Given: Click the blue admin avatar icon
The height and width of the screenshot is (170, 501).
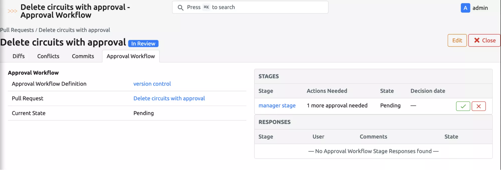Looking at the screenshot, I should click(x=465, y=8).
